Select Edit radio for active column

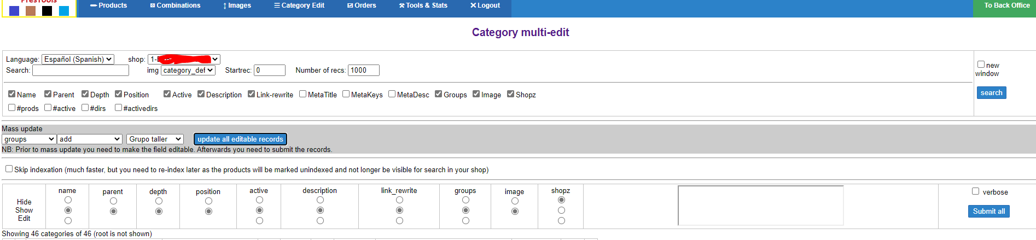259,221
